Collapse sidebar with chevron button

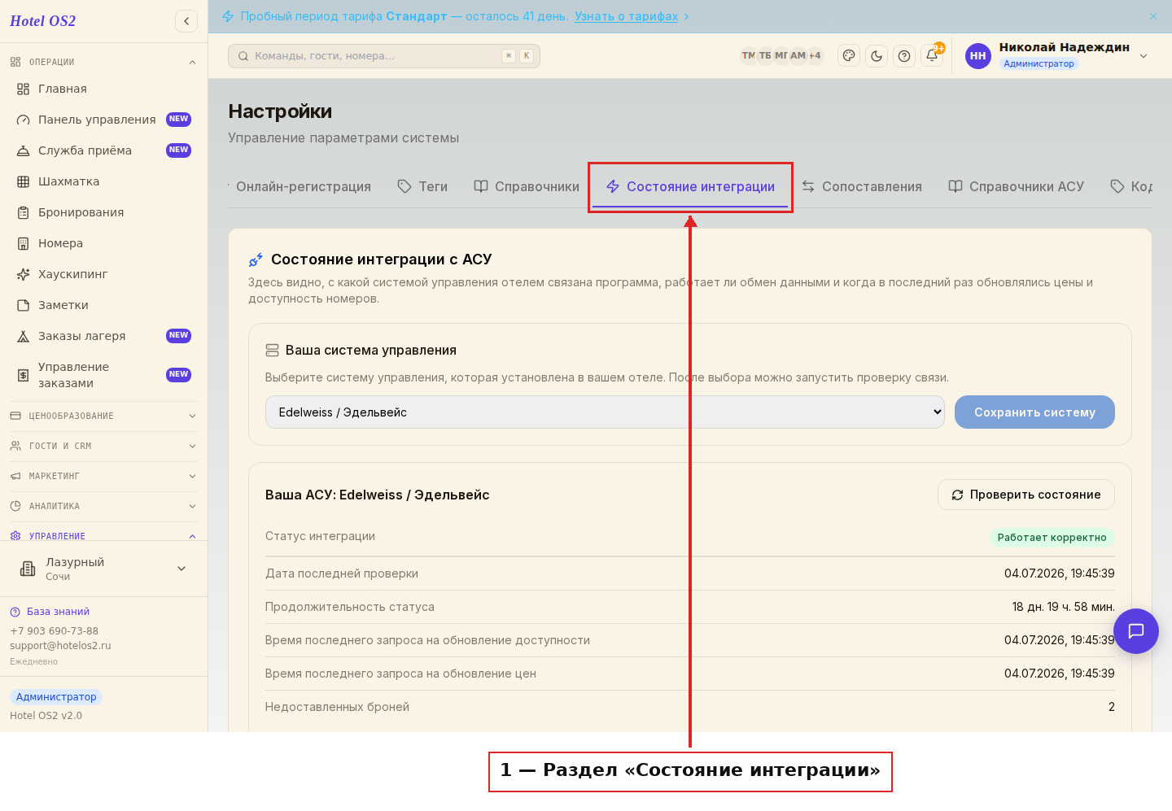tap(186, 21)
